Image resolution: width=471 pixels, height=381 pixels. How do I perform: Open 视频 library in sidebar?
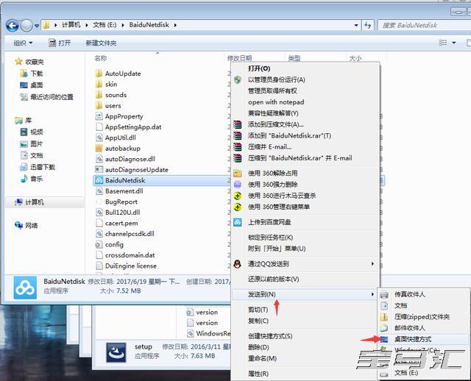(x=37, y=132)
